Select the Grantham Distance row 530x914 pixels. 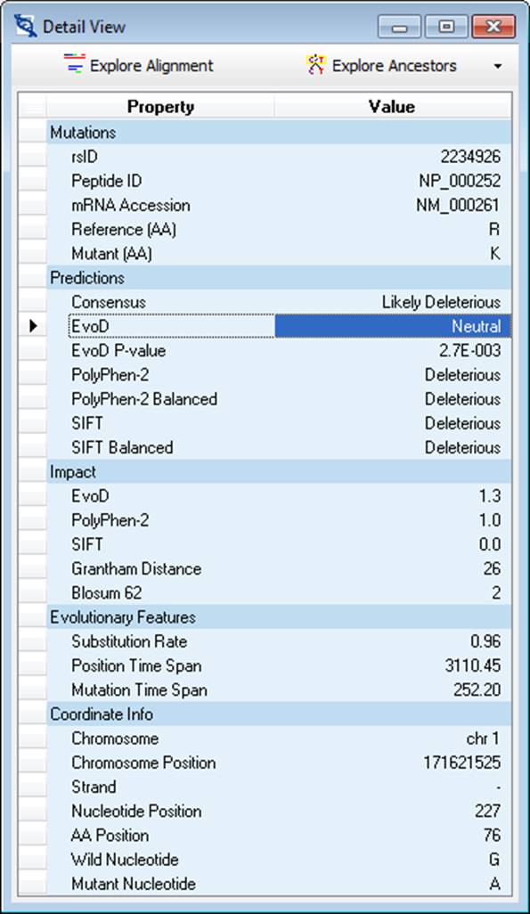coord(279,569)
